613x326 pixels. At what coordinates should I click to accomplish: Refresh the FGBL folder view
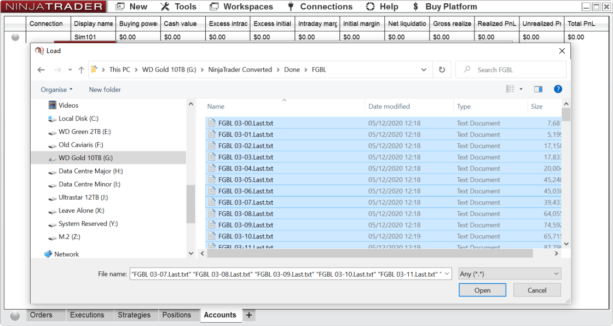(442, 69)
